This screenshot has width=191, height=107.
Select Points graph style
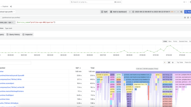(x=175, y=41)
